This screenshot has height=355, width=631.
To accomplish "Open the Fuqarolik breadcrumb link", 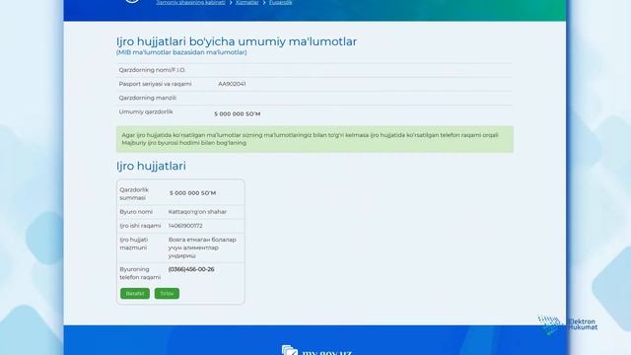I will click(280, 2).
